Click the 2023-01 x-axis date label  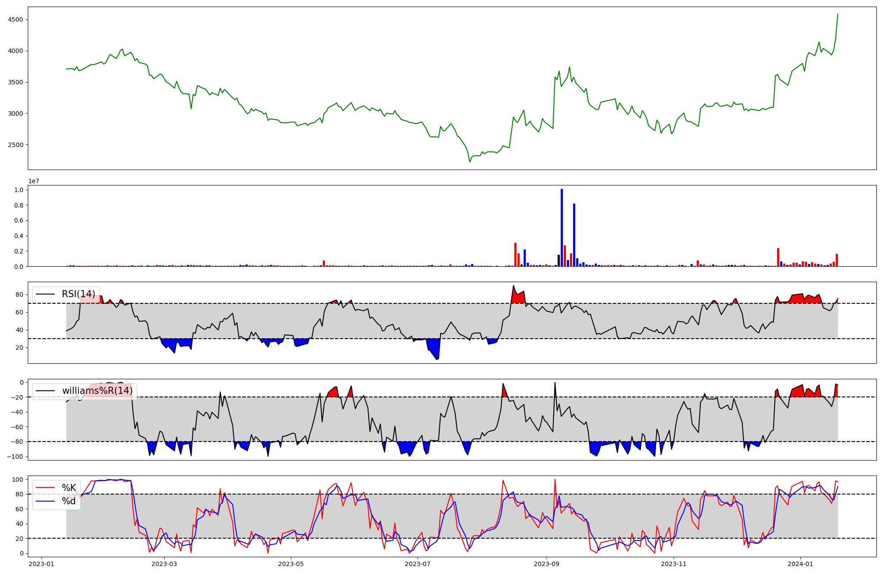[x=42, y=564]
